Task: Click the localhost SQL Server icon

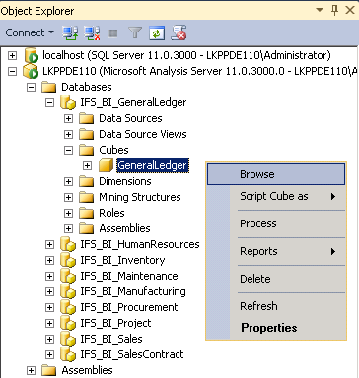Action: (32, 55)
